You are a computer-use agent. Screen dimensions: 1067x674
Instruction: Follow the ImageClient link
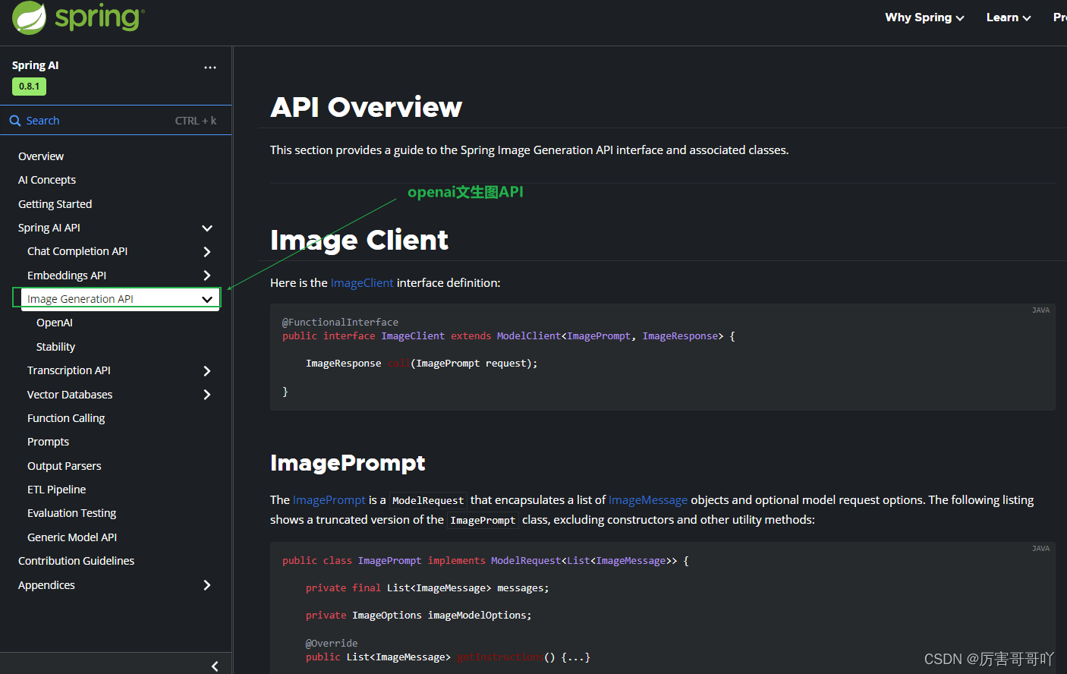pyautogui.click(x=362, y=283)
